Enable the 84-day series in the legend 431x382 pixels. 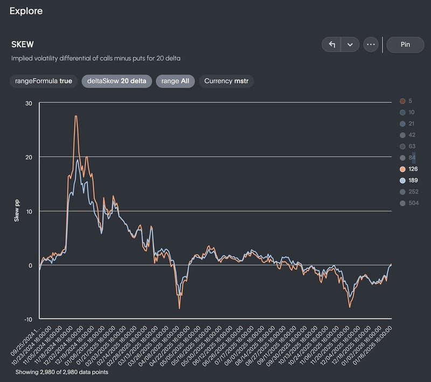[x=403, y=158]
